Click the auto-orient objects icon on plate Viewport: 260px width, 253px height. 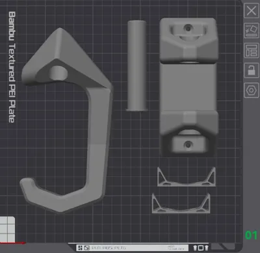click(x=252, y=31)
